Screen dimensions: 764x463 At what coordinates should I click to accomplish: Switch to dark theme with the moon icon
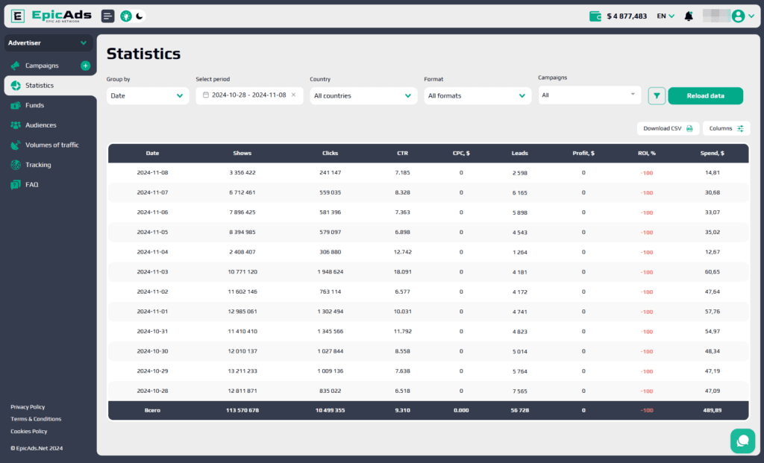click(x=140, y=16)
